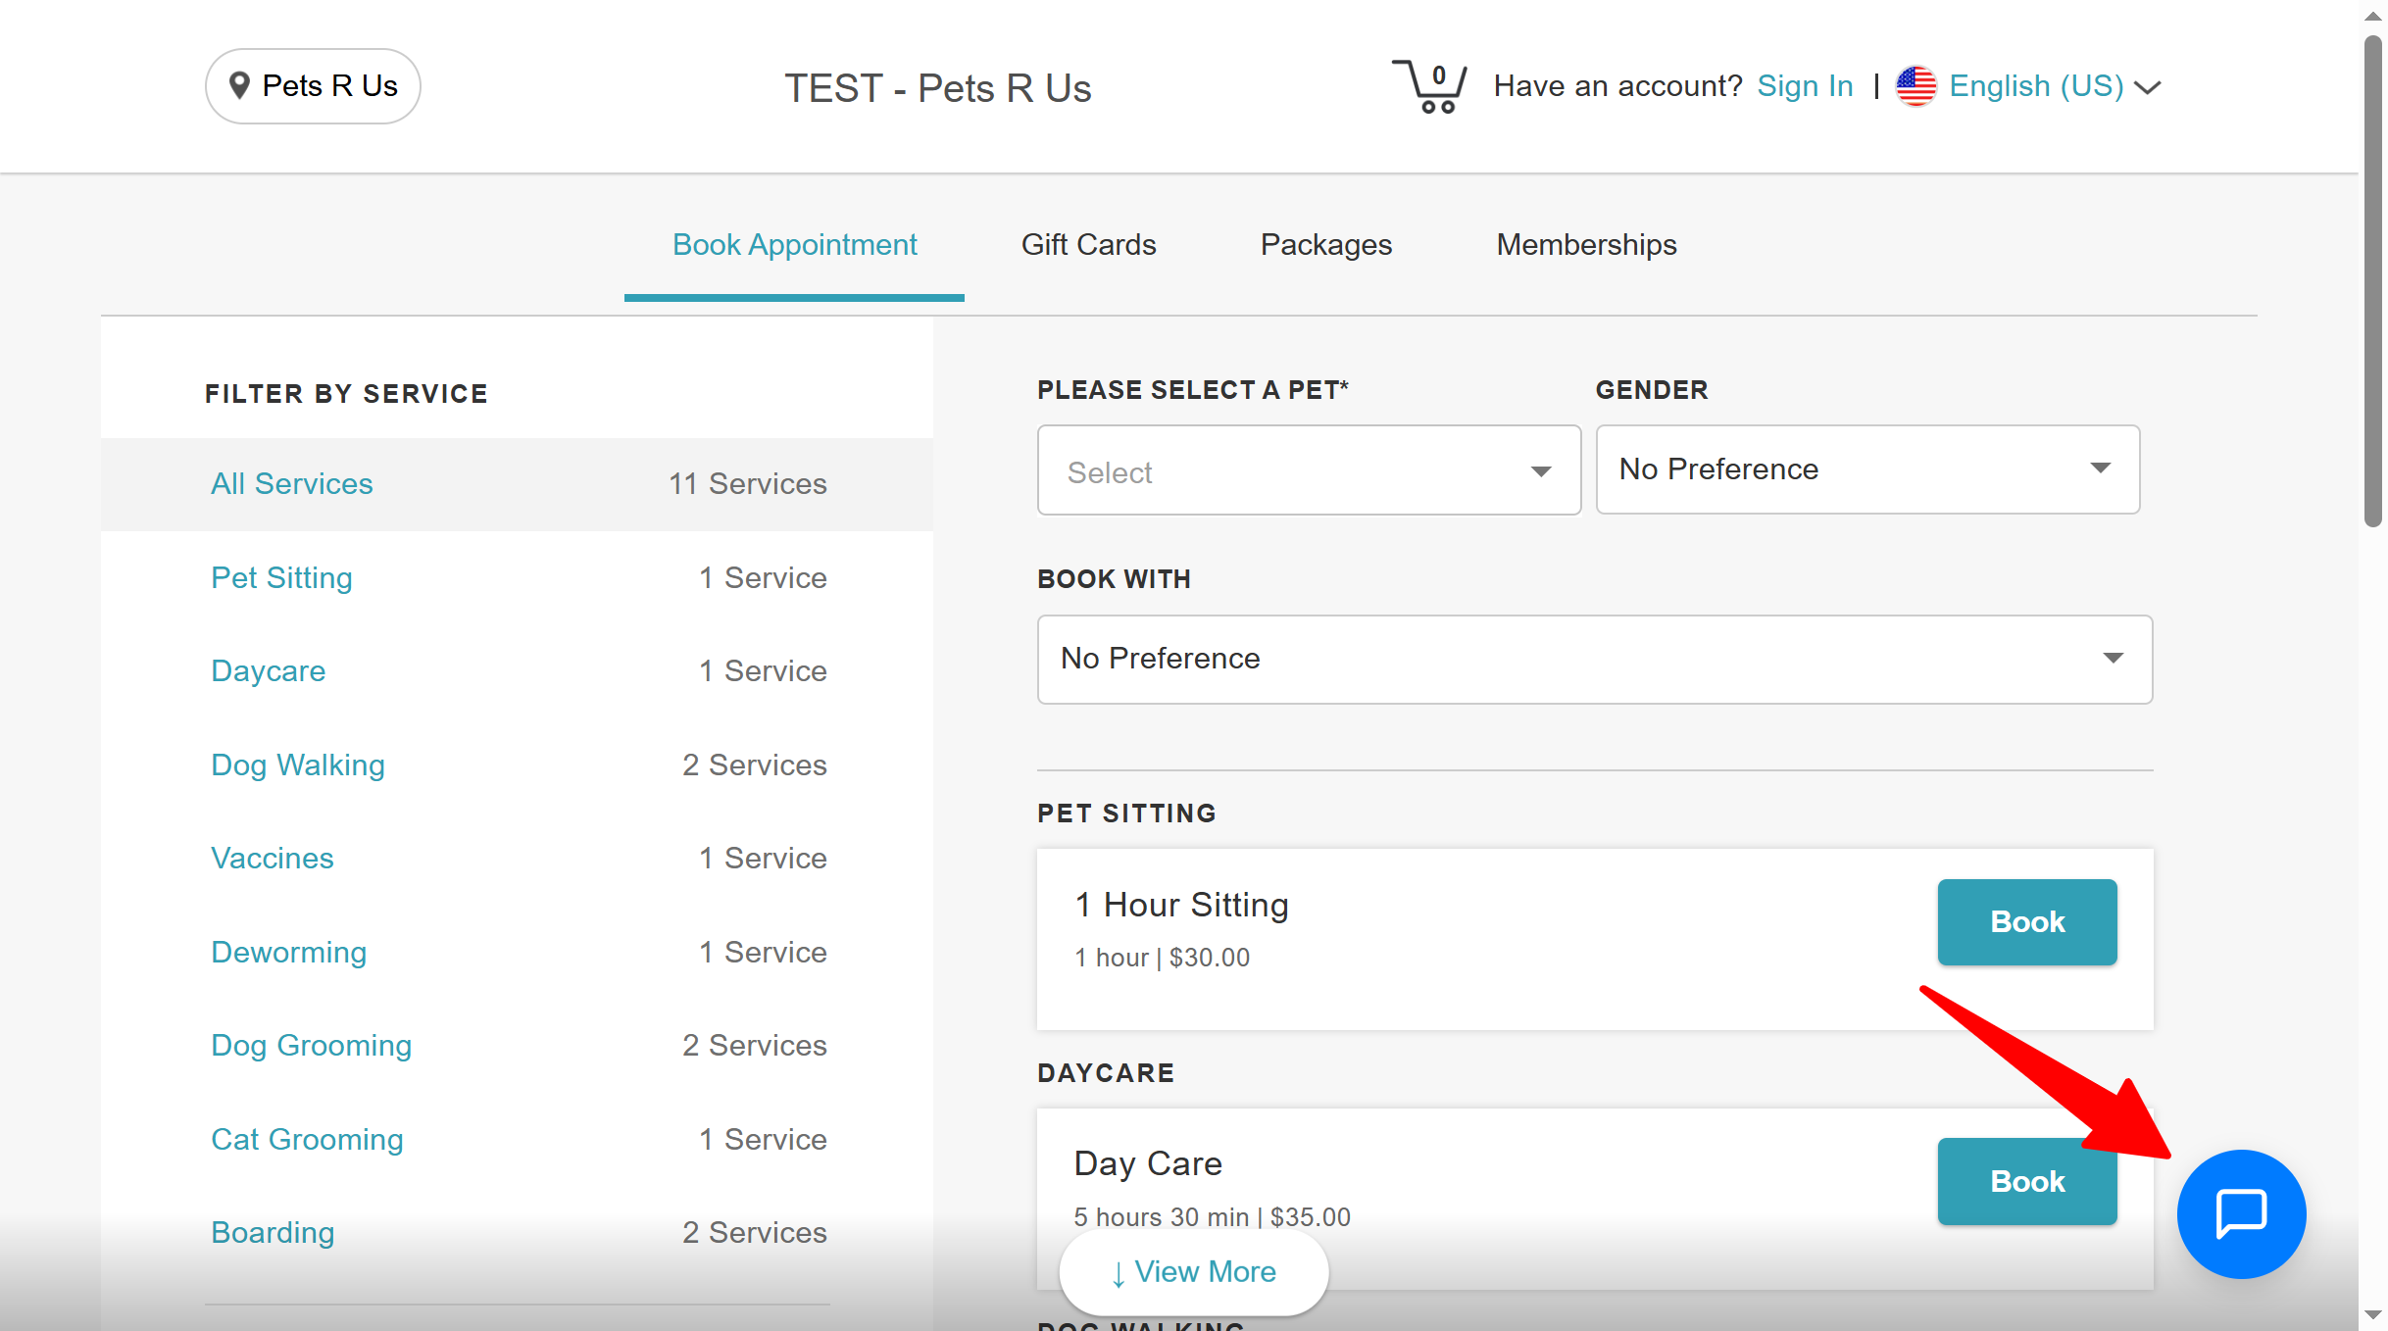Click the US flag language icon

(x=1915, y=86)
